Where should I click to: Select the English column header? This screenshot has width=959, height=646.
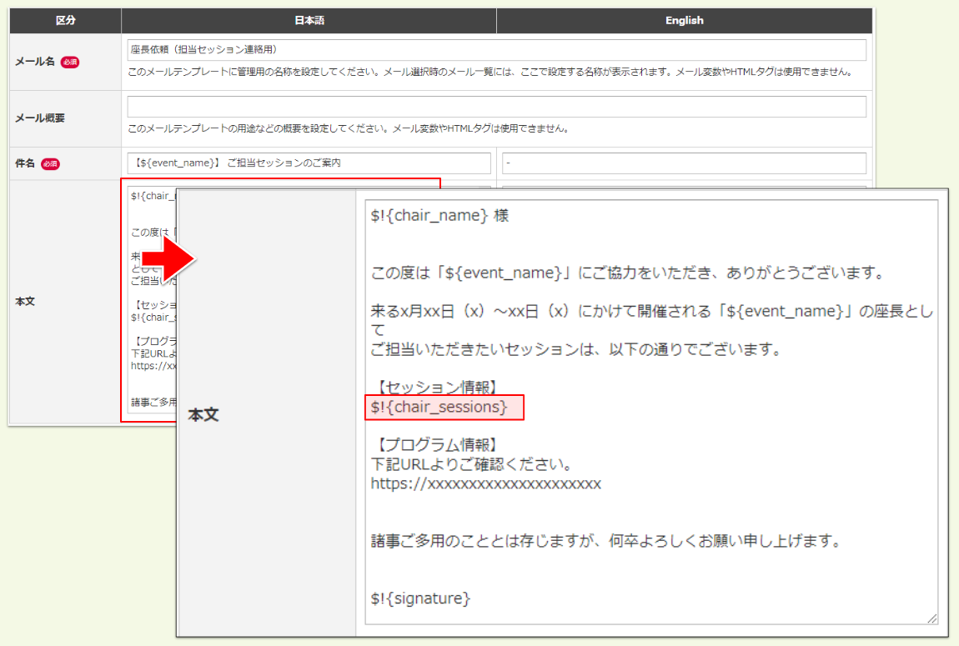(684, 21)
